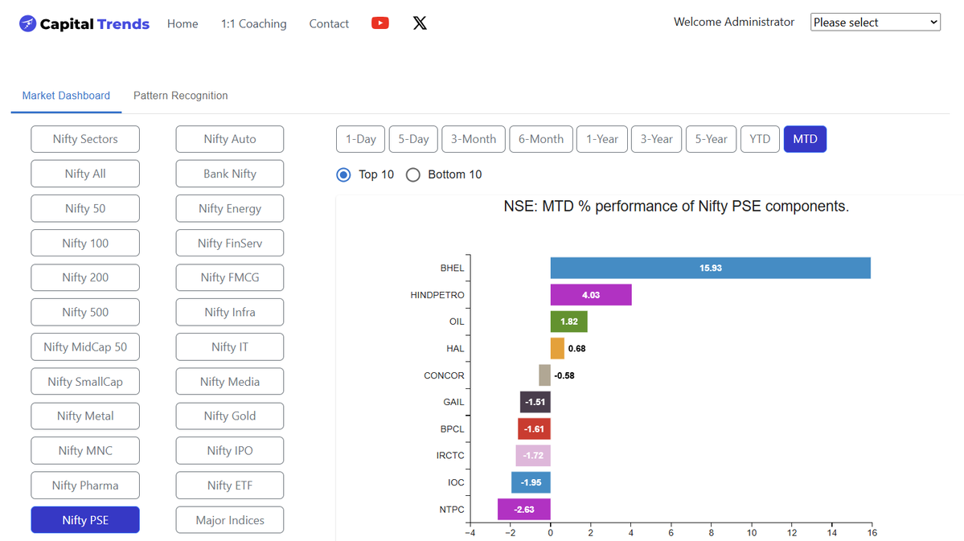Choose the 1-Year timeframe
Image resolution: width=964 pixels, height=541 pixels.
[x=602, y=139]
